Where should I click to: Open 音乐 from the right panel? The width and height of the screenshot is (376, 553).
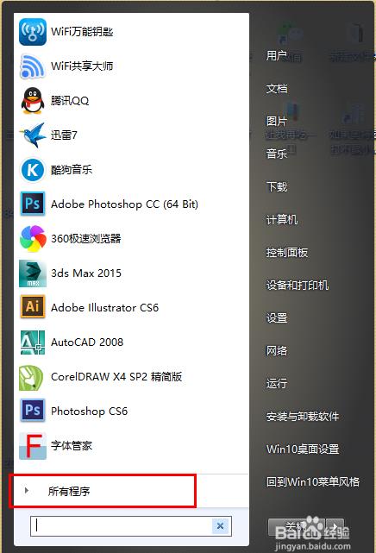tap(277, 154)
